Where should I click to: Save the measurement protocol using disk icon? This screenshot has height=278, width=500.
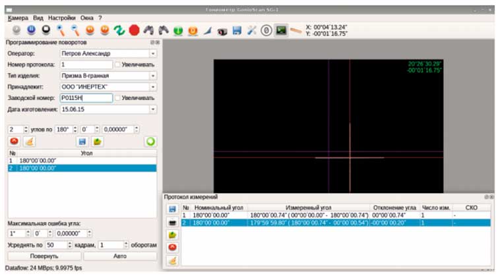(x=172, y=209)
